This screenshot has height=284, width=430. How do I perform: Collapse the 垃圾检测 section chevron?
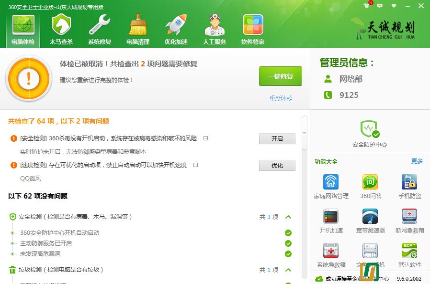[x=288, y=270]
